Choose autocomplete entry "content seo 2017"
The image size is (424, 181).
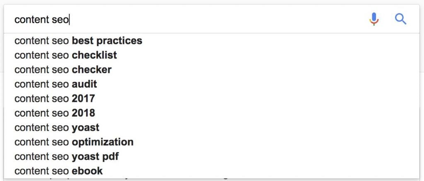coord(54,99)
